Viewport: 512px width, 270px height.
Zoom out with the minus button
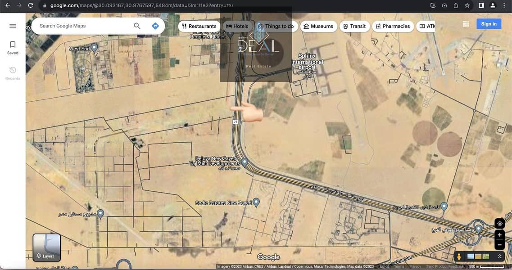pos(499,245)
